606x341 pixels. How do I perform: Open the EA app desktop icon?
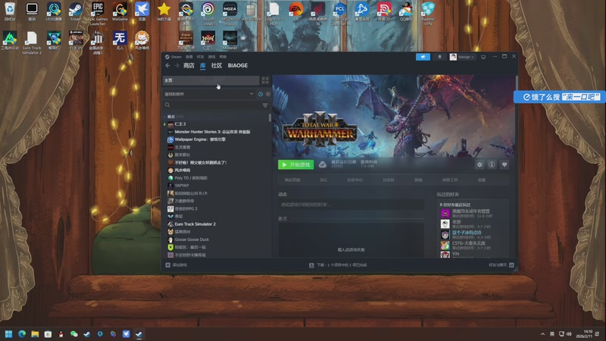[295, 11]
